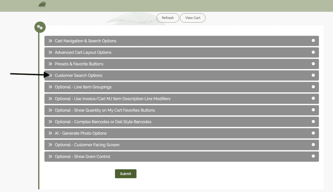The height and width of the screenshot is (192, 333).
Task: Click chevron icon beside AI - Generate Photo Options
Action: tap(50, 133)
